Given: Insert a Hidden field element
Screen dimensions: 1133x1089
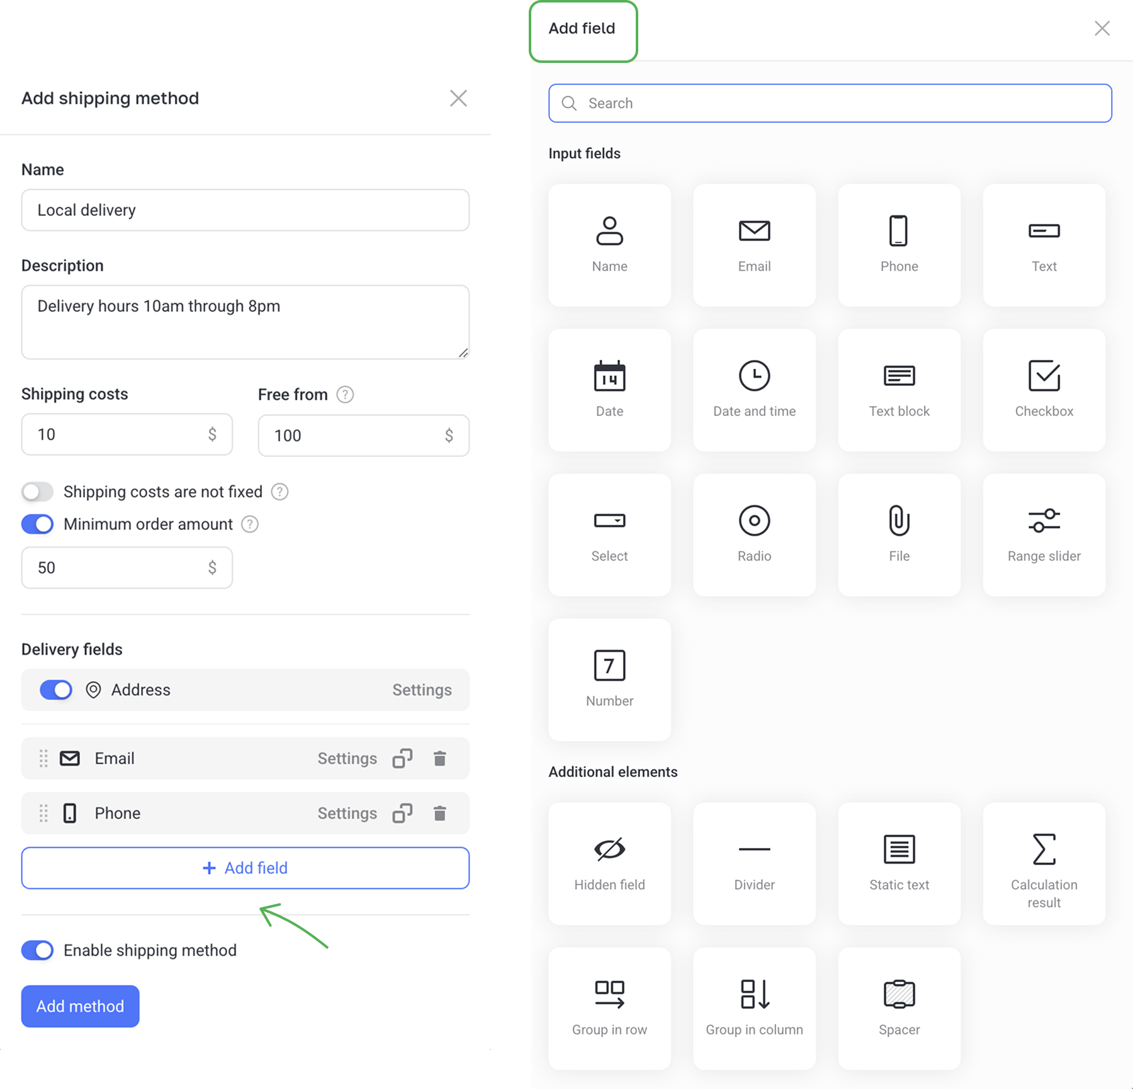Looking at the screenshot, I should [x=609, y=863].
